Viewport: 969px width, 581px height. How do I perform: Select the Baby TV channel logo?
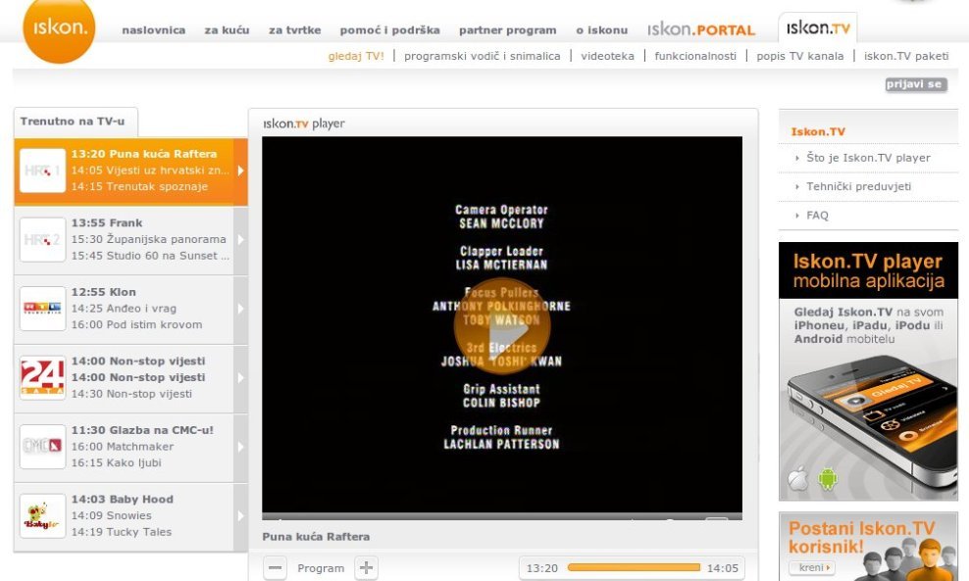coord(42,516)
